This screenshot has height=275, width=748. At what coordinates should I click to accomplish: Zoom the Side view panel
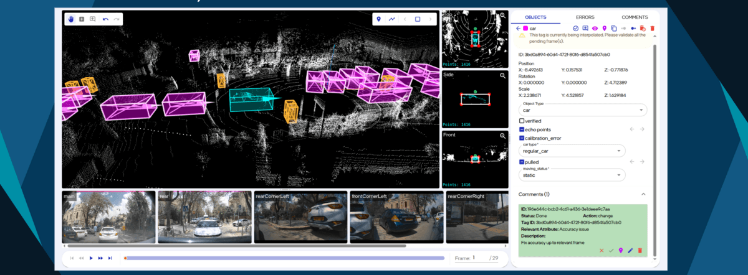(x=502, y=76)
